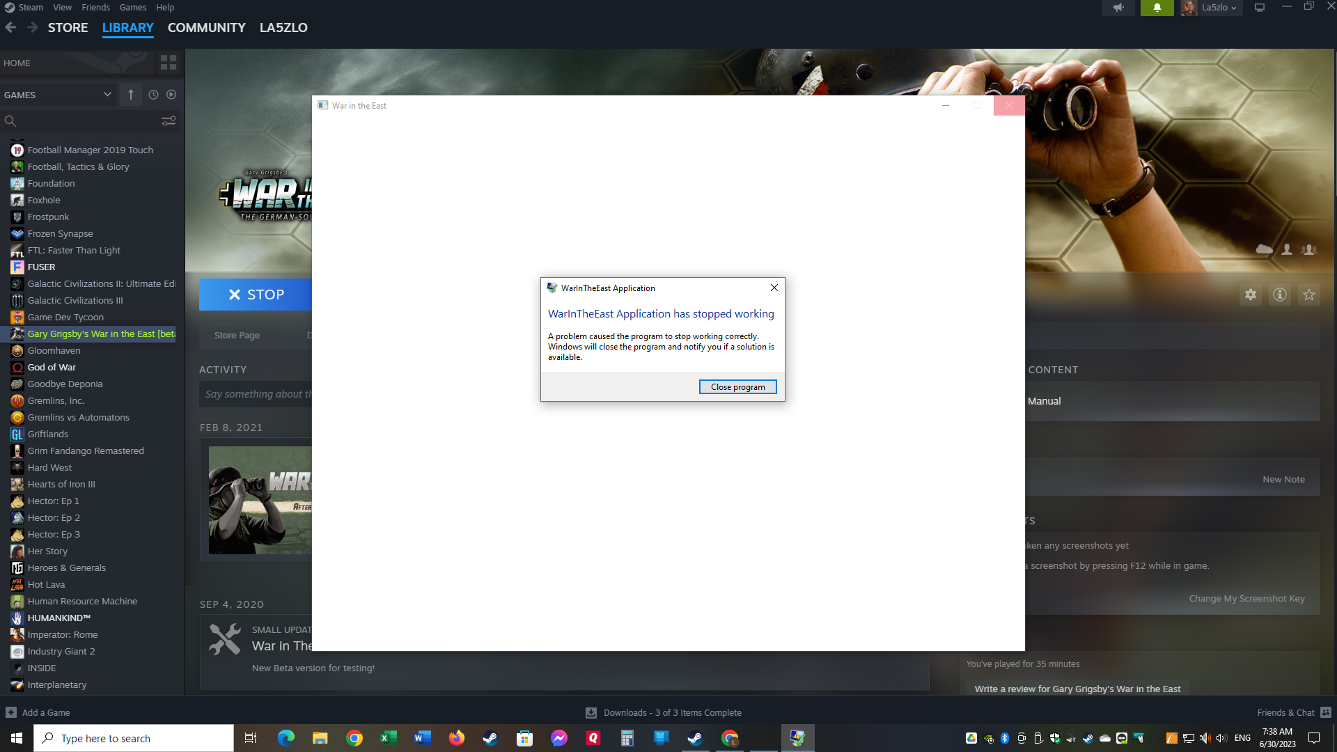Click the Steam forward navigation arrow

(x=32, y=28)
